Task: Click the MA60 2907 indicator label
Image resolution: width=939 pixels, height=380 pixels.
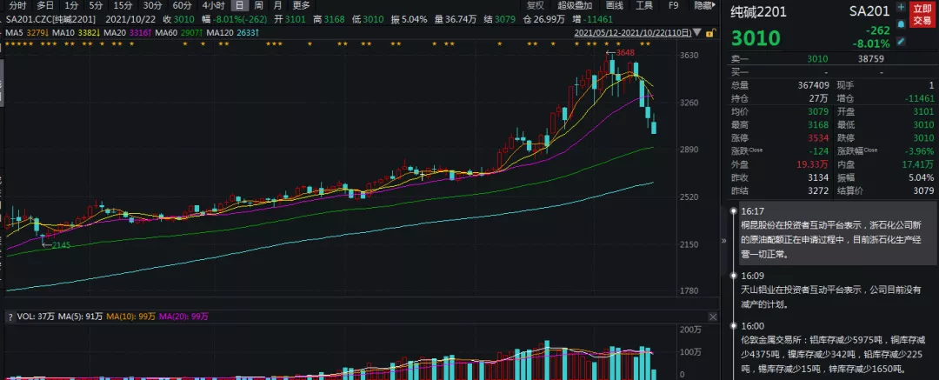Action: click(178, 34)
